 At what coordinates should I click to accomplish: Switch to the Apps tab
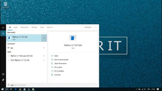(x=16, y=27)
